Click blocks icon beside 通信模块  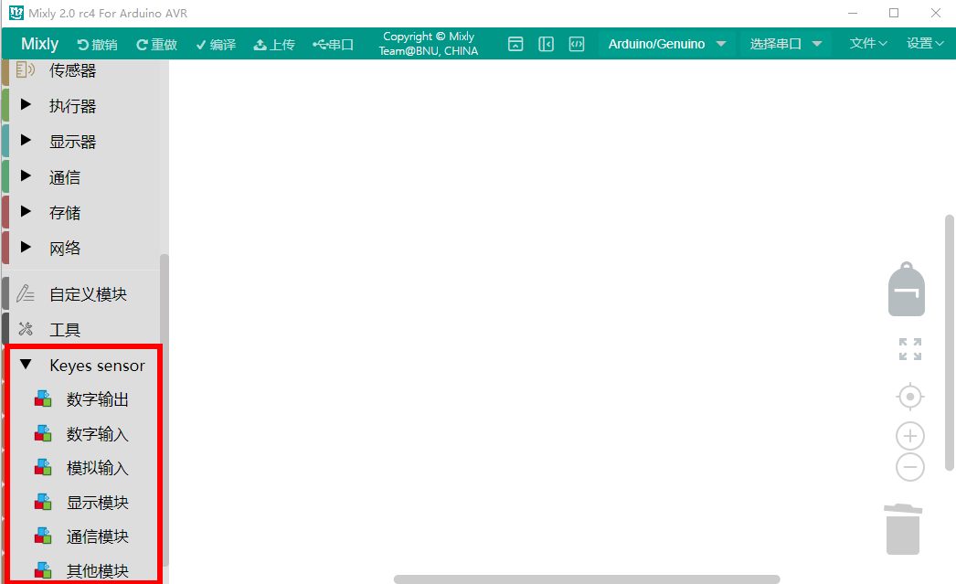click(43, 536)
